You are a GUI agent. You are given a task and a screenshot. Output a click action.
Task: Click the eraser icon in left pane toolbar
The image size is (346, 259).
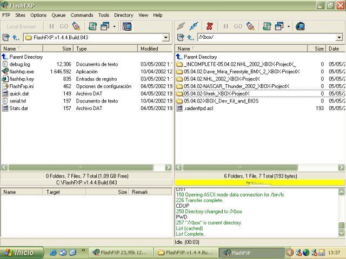[x=76, y=26]
